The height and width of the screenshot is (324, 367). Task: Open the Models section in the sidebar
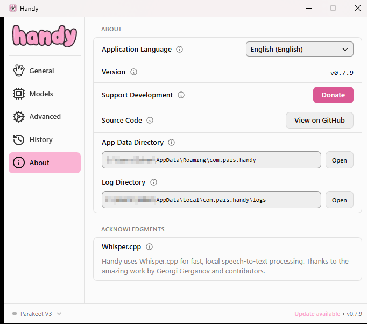[x=41, y=94]
